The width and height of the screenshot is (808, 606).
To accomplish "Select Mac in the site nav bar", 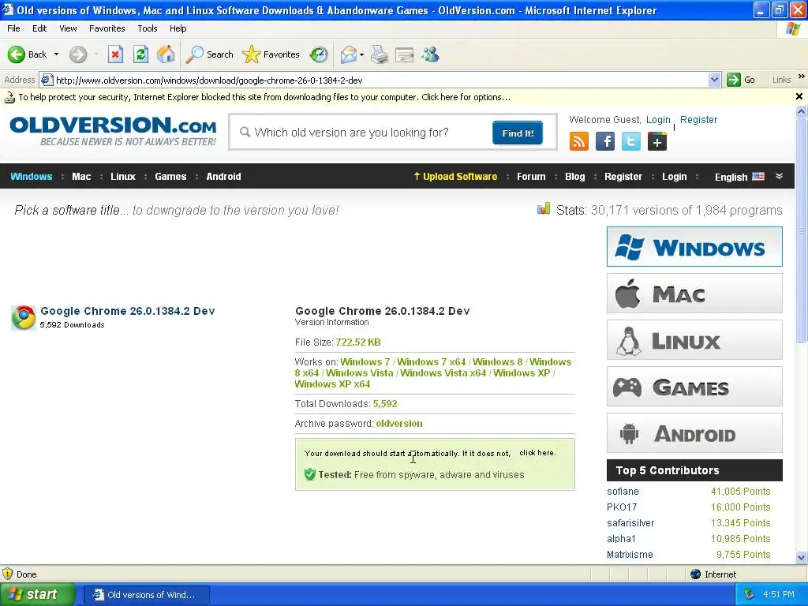I will (x=81, y=176).
